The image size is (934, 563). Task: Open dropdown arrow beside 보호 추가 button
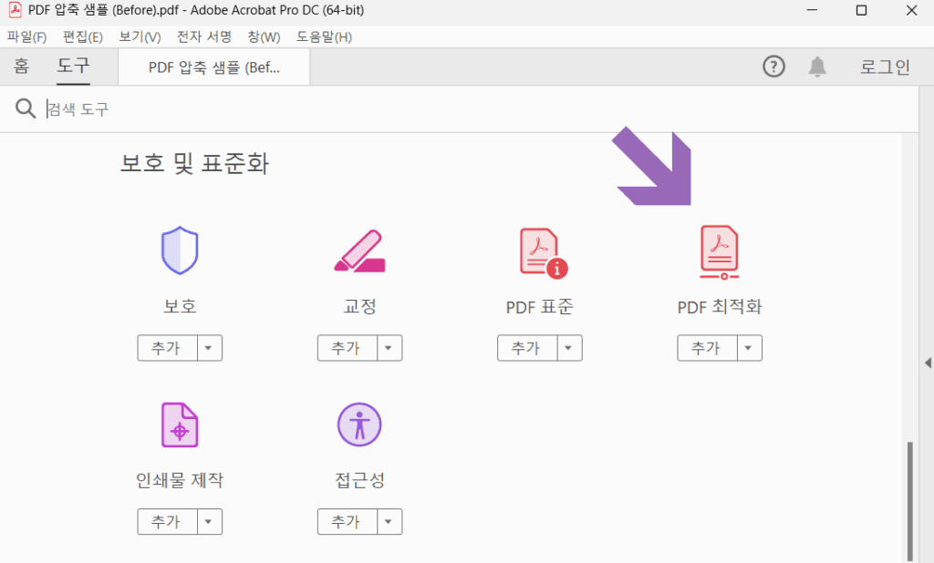[x=209, y=348]
